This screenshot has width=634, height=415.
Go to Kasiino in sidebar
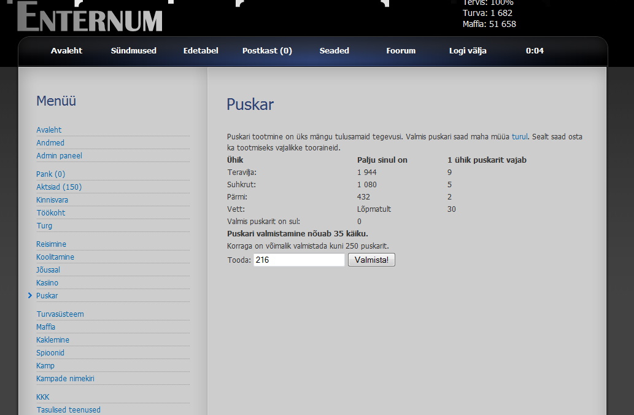(47, 283)
